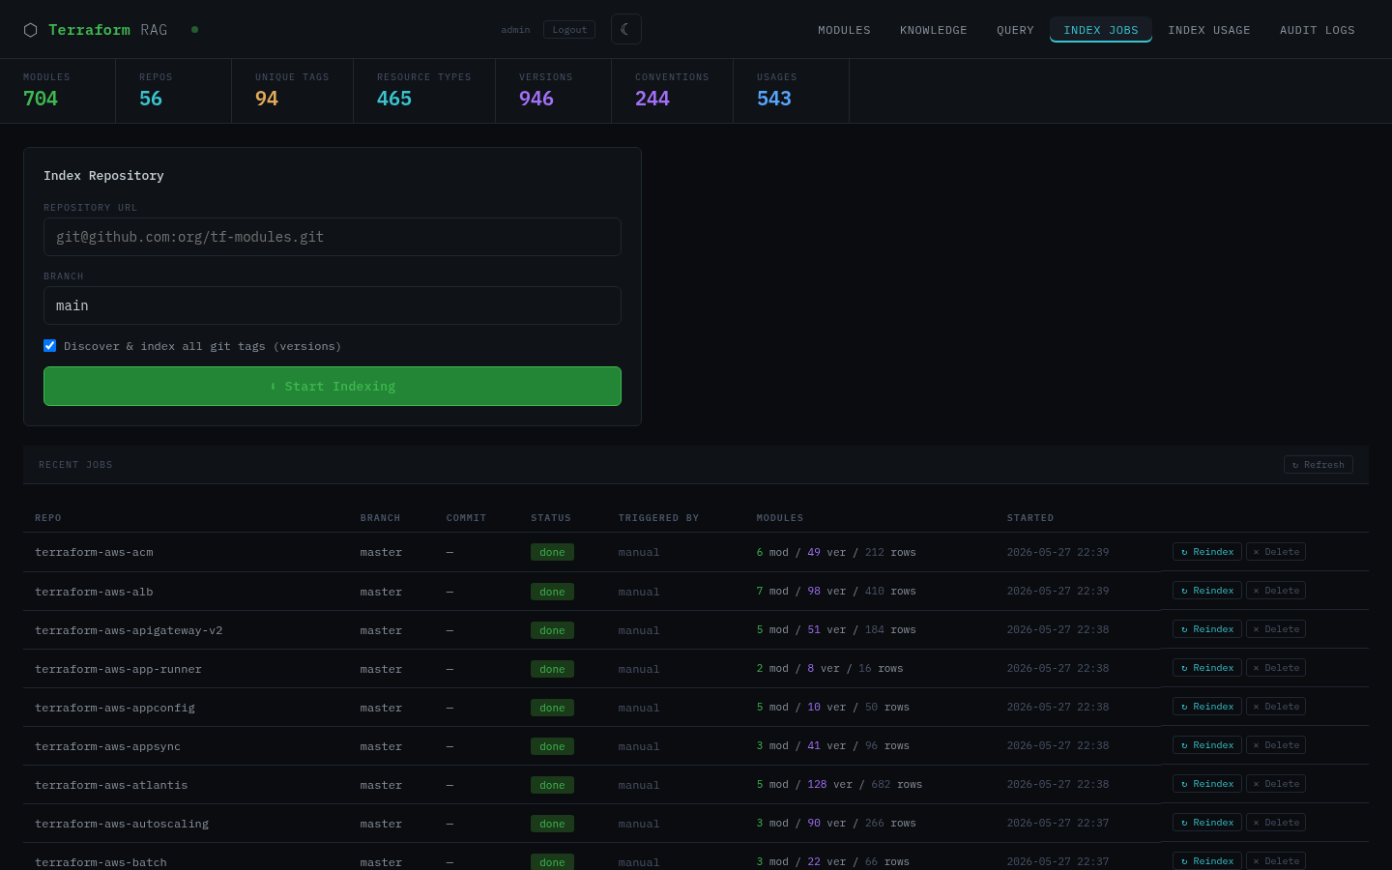1392x870 pixels.
Task: Click the Logout button
Action: tap(569, 30)
